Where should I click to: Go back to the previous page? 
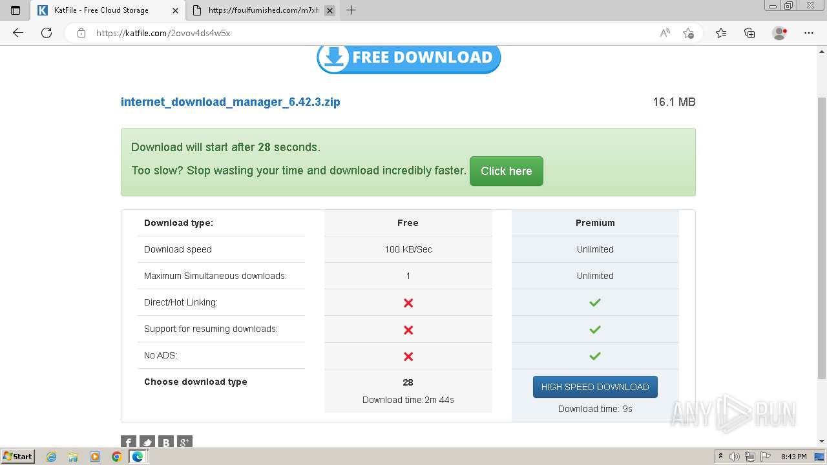18,33
